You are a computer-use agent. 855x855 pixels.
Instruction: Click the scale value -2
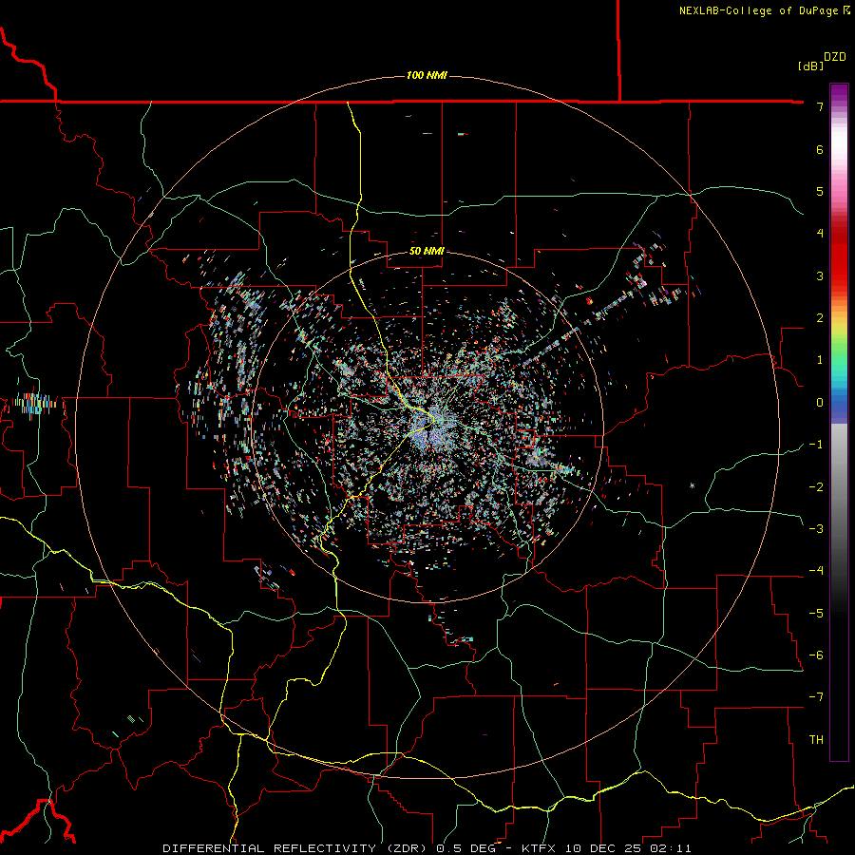pos(816,487)
